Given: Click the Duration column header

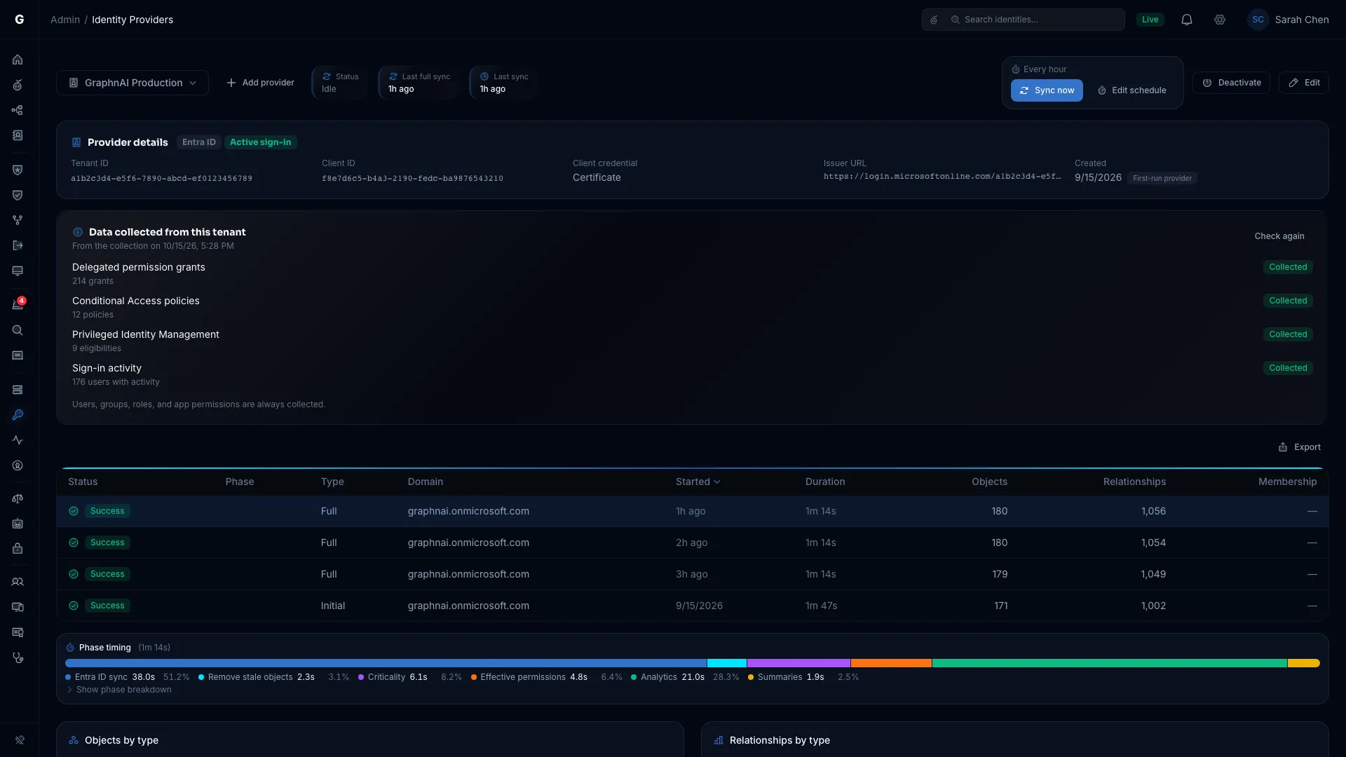Looking at the screenshot, I should pyautogui.click(x=825, y=482).
